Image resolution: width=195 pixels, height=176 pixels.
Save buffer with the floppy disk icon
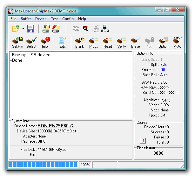30,29
